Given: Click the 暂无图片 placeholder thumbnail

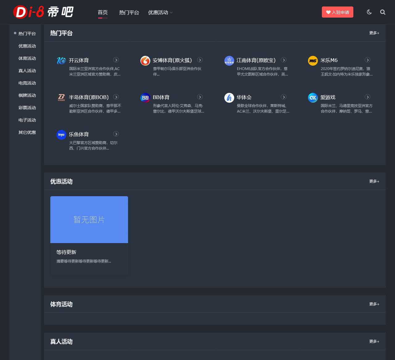Looking at the screenshot, I should click(89, 220).
